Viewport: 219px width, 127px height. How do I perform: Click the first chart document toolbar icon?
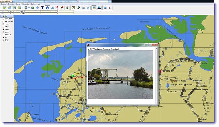click(x=5, y=8)
